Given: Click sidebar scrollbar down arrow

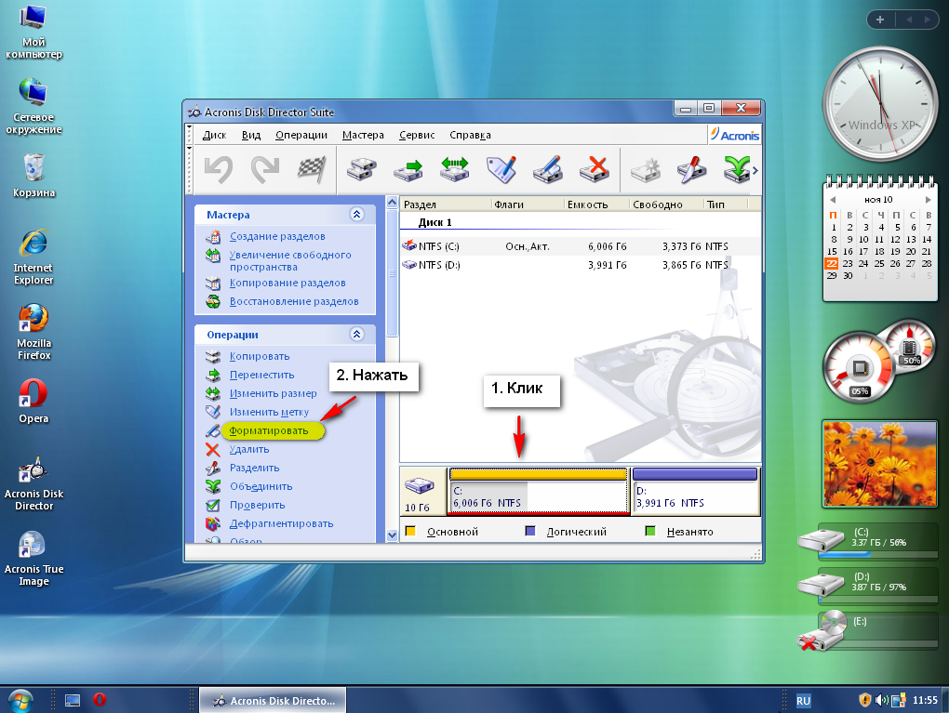Looking at the screenshot, I should pos(392,535).
